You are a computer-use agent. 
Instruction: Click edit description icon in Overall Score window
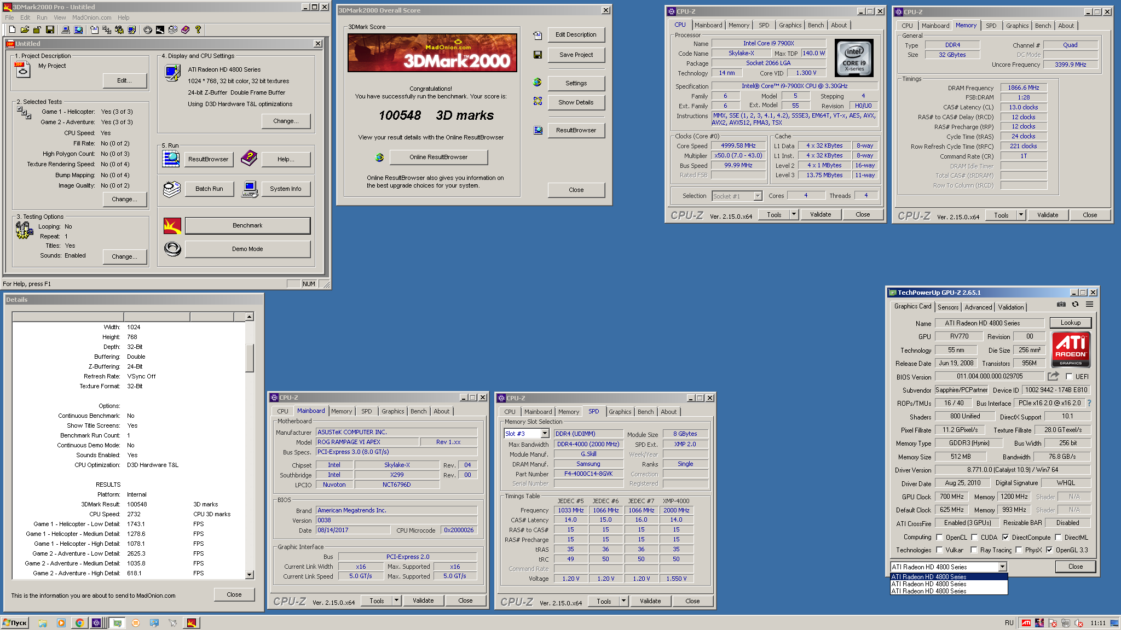point(538,35)
